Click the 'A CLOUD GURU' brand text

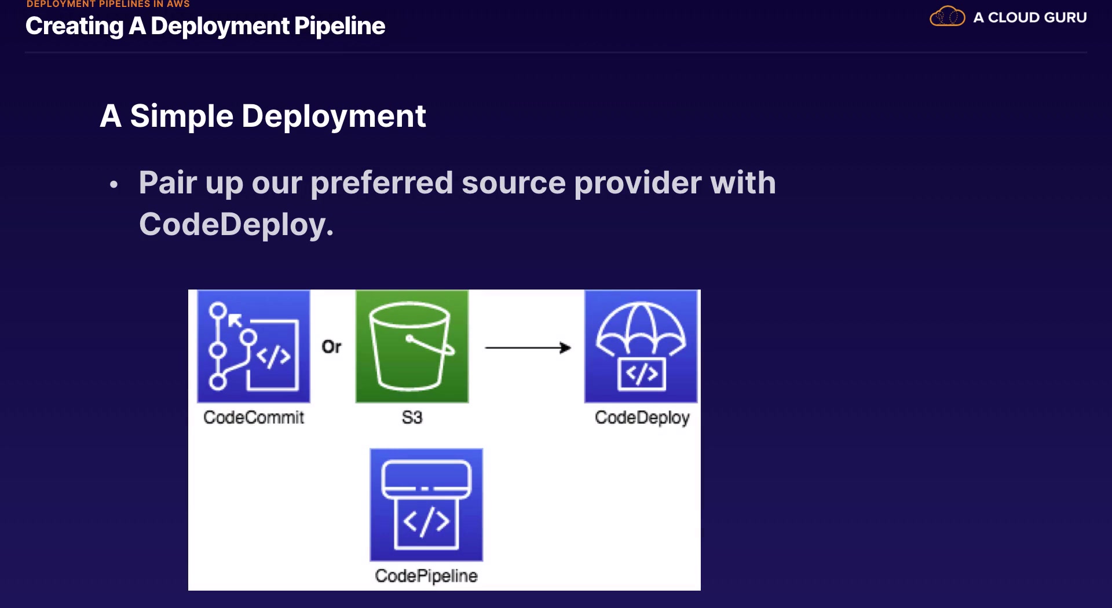1030,17
